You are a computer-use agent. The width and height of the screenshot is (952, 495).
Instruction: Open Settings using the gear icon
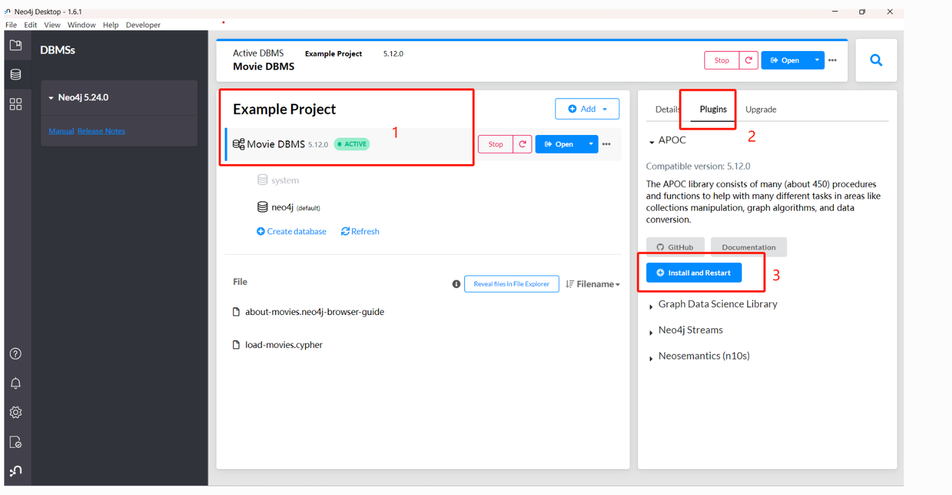(16, 412)
